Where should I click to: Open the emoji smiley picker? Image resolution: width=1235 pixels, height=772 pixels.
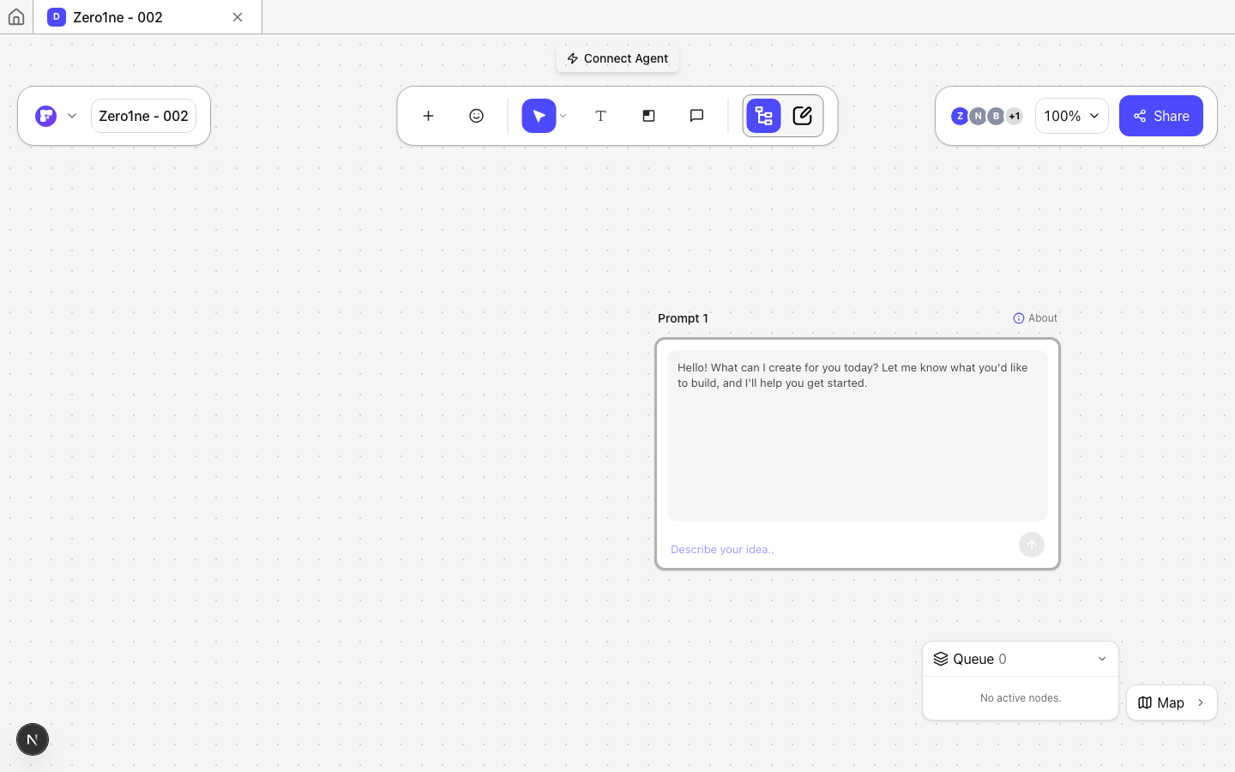(476, 116)
